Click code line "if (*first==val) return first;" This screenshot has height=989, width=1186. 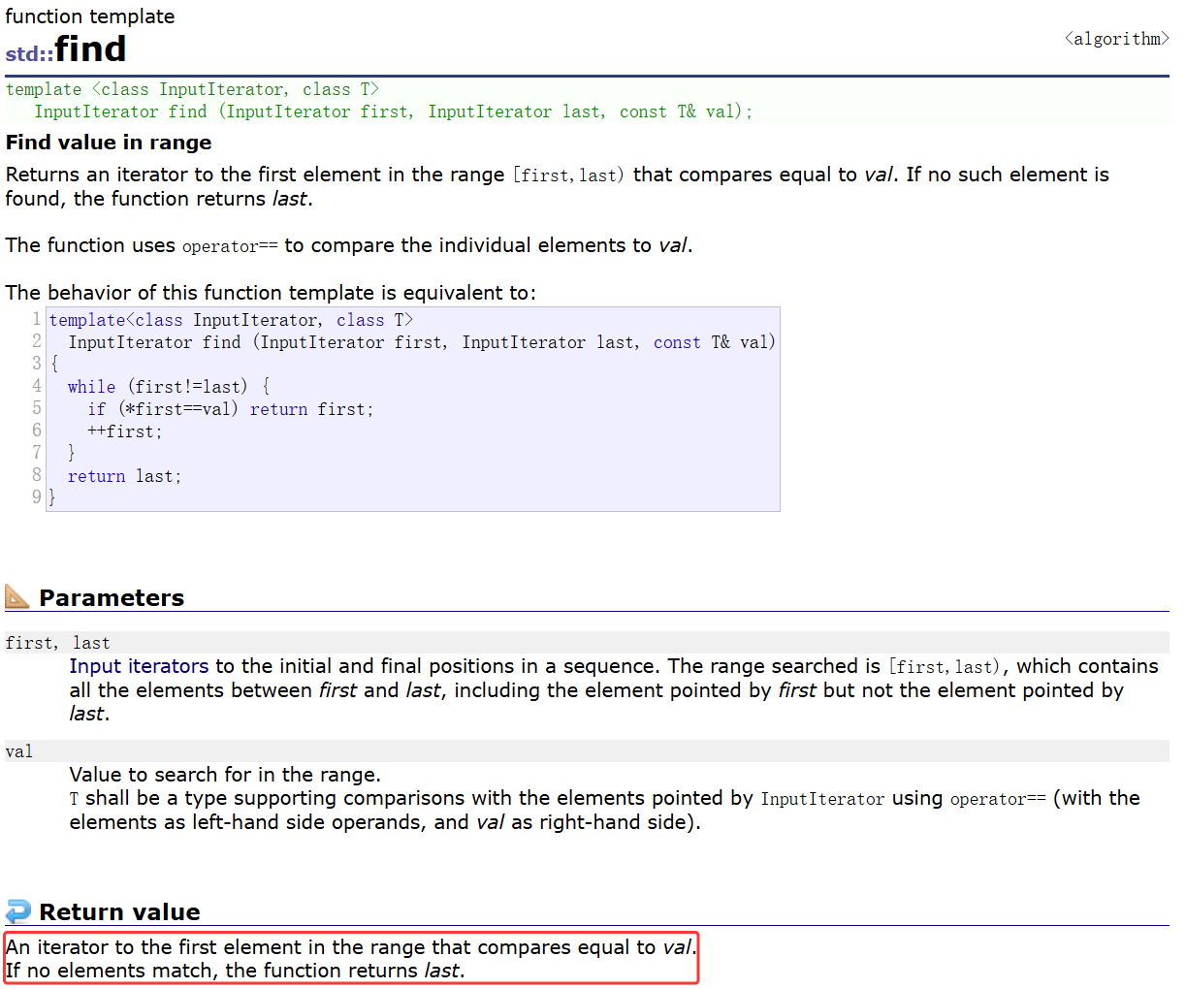pyautogui.click(x=230, y=409)
